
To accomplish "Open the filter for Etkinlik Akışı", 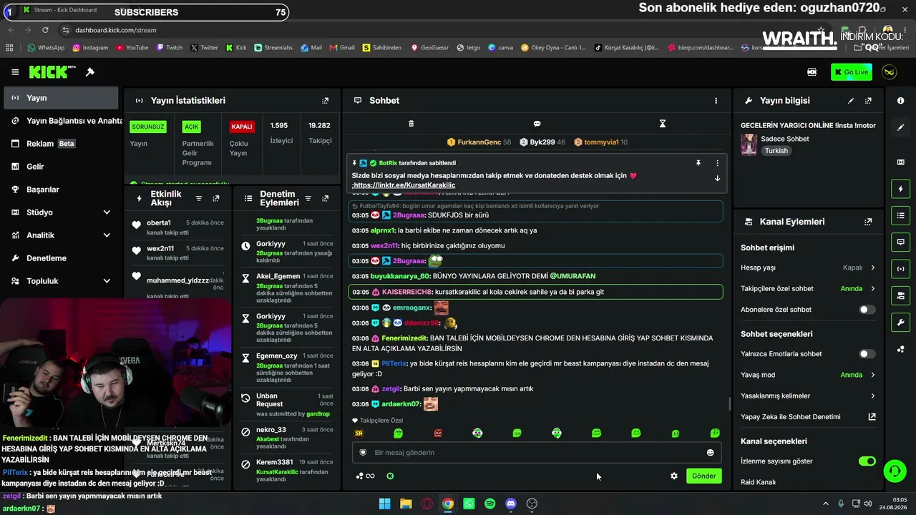I will pos(199,198).
